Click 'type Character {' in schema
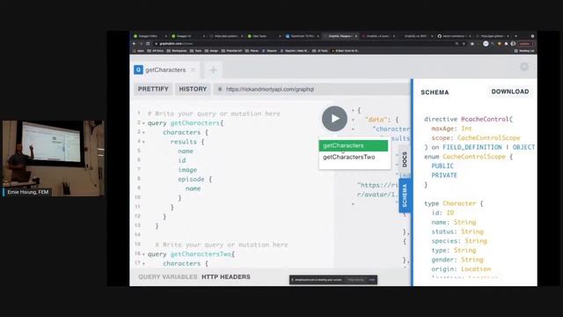Image resolution: width=563 pixels, height=317 pixels. pos(454,203)
